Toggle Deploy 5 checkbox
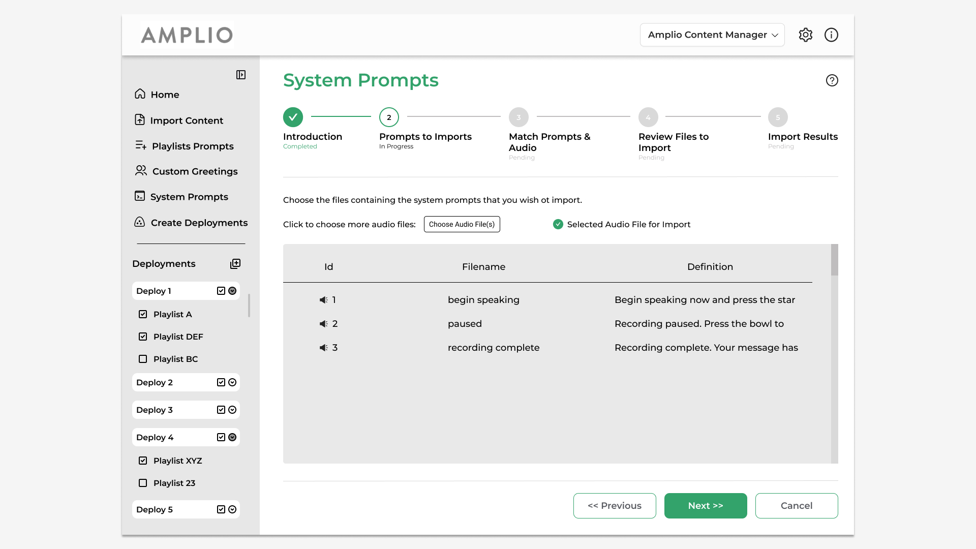The height and width of the screenshot is (549, 976). click(x=221, y=509)
